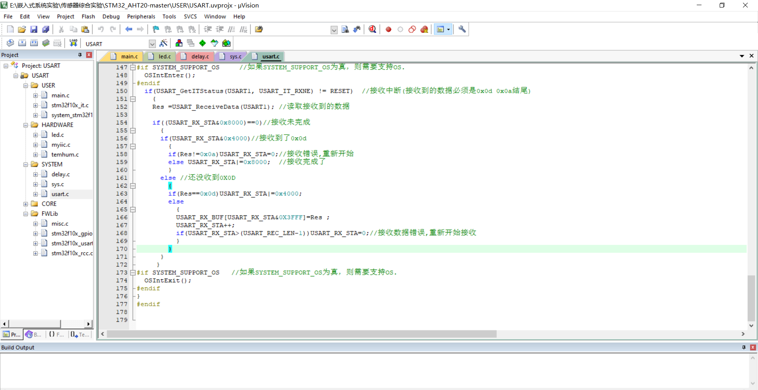Toggle code folding at line 162
The height and width of the screenshot is (390, 758).
(133, 186)
